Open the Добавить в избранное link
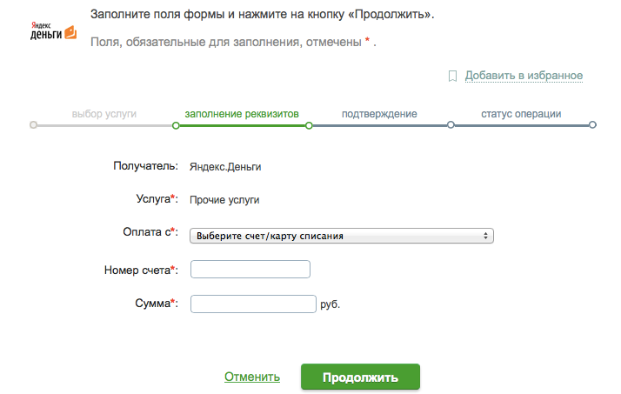 (524, 76)
